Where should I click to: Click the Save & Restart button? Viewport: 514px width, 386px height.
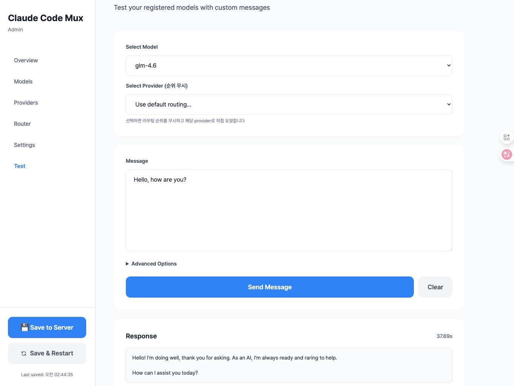point(47,353)
